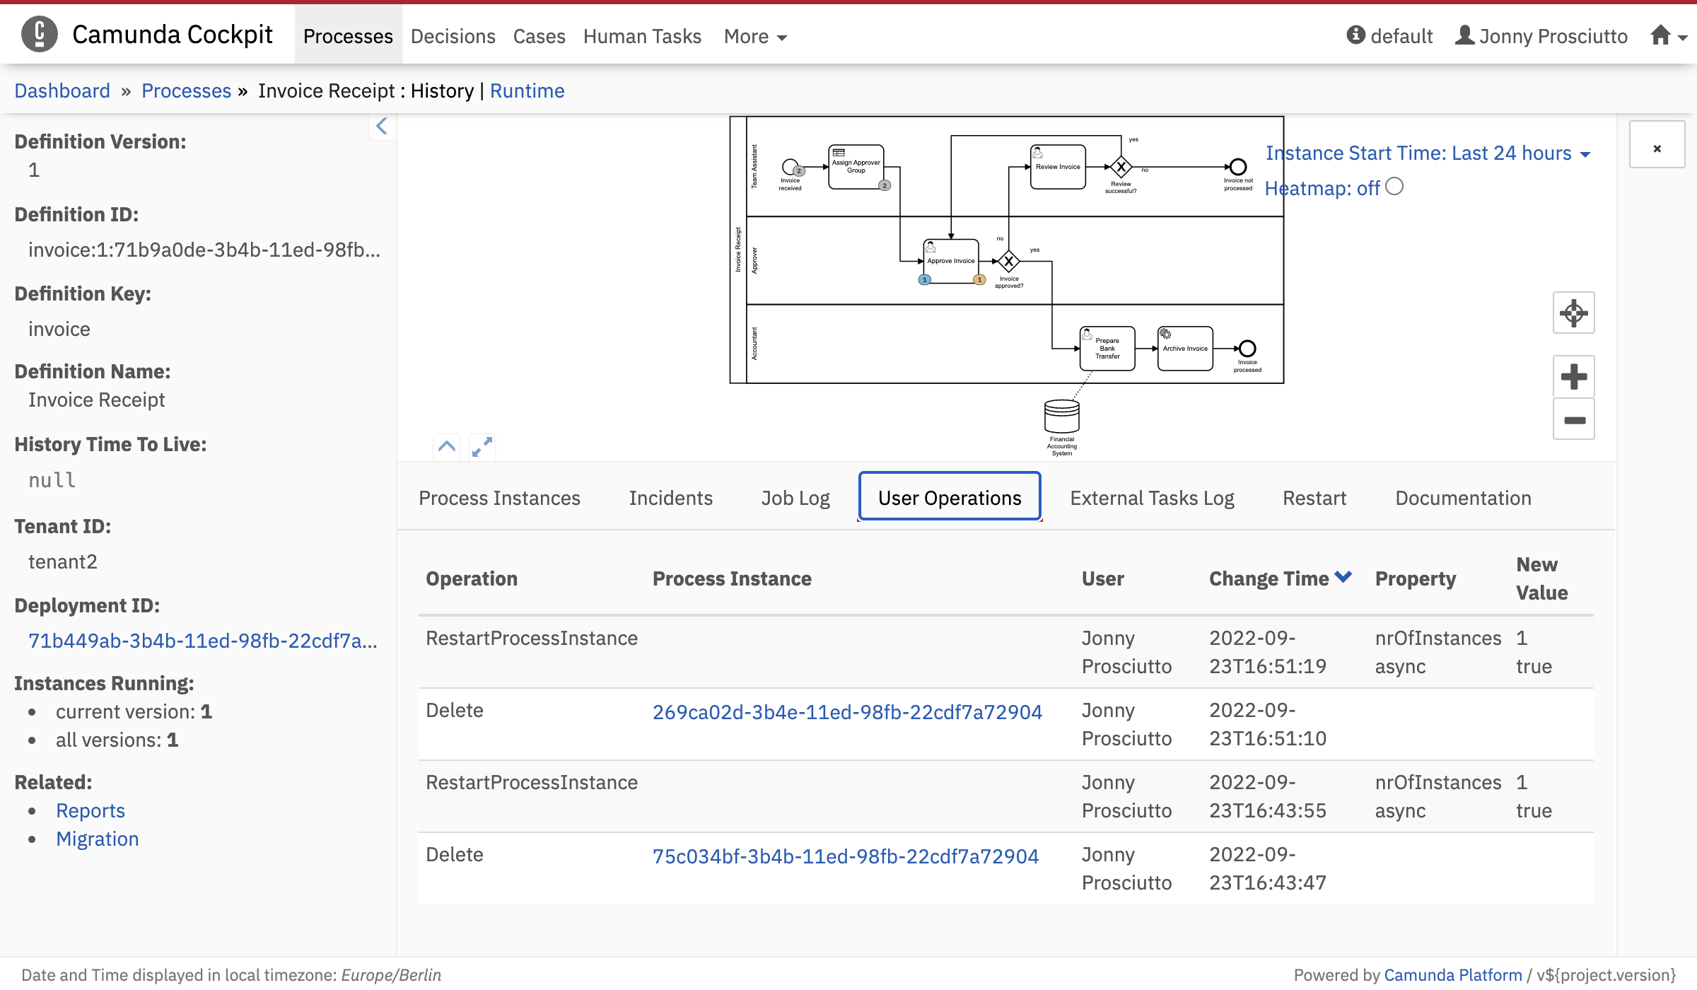Open the More menu in the header

[755, 36]
